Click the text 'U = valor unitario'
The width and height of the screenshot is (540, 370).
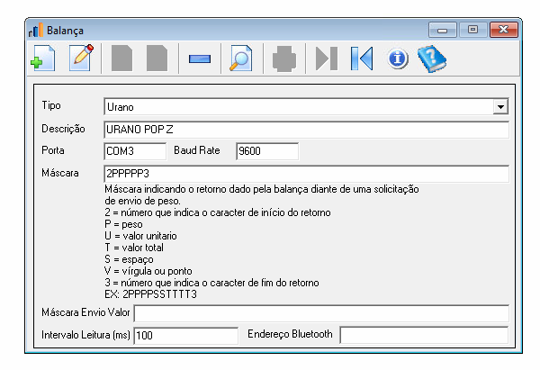tap(141, 236)
